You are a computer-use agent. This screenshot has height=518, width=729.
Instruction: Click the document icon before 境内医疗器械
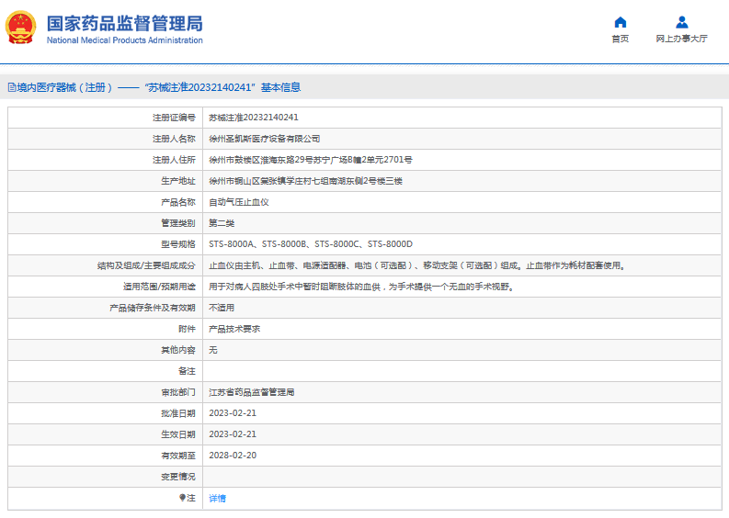12,87
